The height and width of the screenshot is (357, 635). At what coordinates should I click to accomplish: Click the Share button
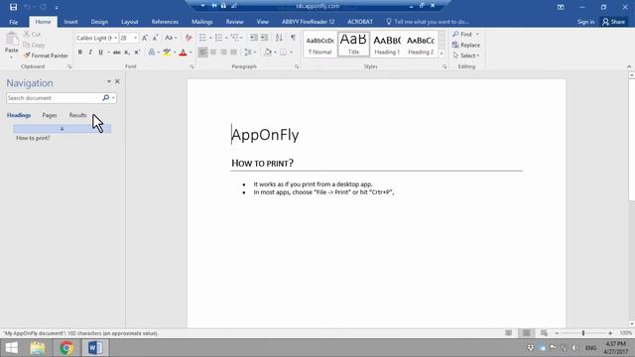point(613,22)
